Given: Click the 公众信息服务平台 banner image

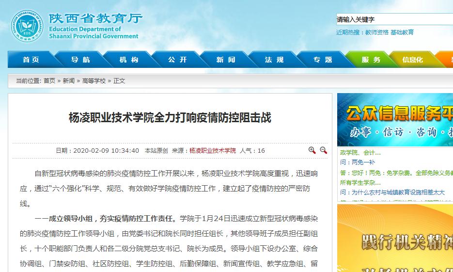Looking at the screenshot, I should click(x=395, y=119).
